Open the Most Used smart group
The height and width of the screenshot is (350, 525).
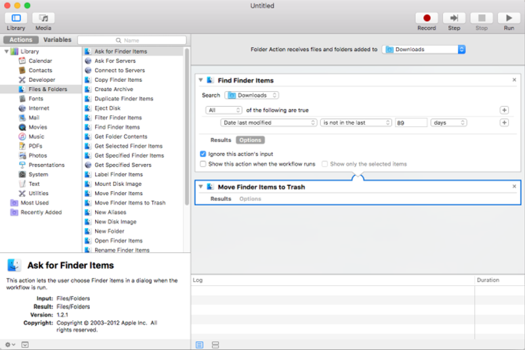click(x=35, y=203)
